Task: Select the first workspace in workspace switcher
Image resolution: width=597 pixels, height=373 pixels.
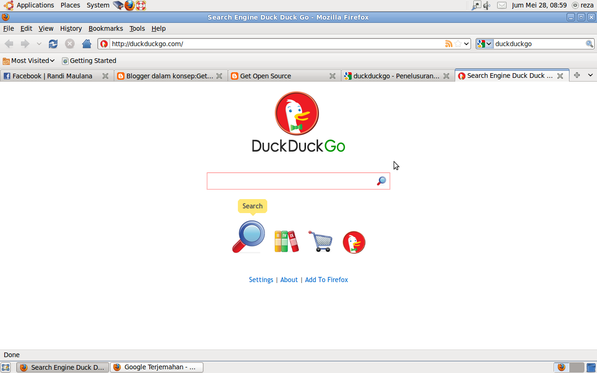Action: pyautogui.click(x=562, y=367)
